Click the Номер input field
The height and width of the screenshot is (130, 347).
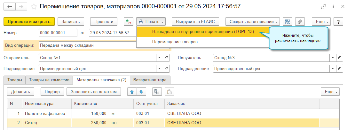[x=58, y=33]
